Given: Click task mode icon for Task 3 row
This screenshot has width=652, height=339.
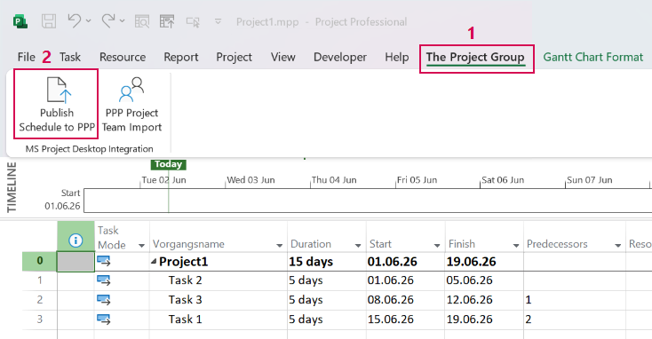Looking at the screenshot, I should (x=104, y=300).
